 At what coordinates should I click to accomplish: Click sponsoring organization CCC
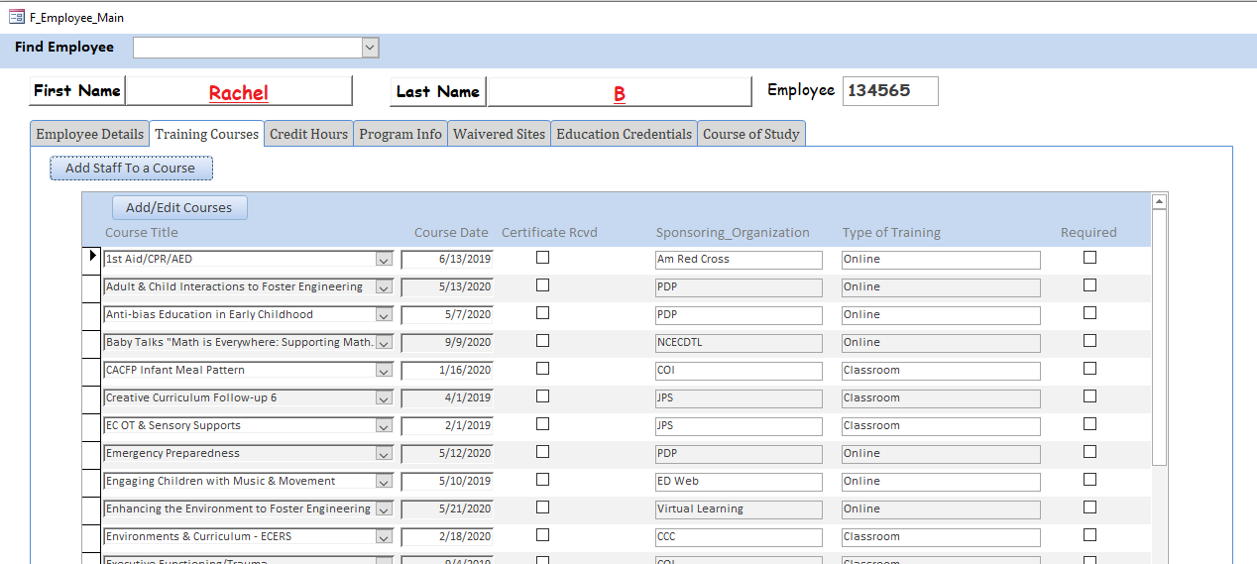pyautogui.click(x=739, y=537)
